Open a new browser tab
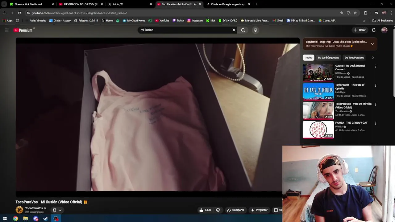The height and width of the screenshot is (222, 395). (256, 4)
